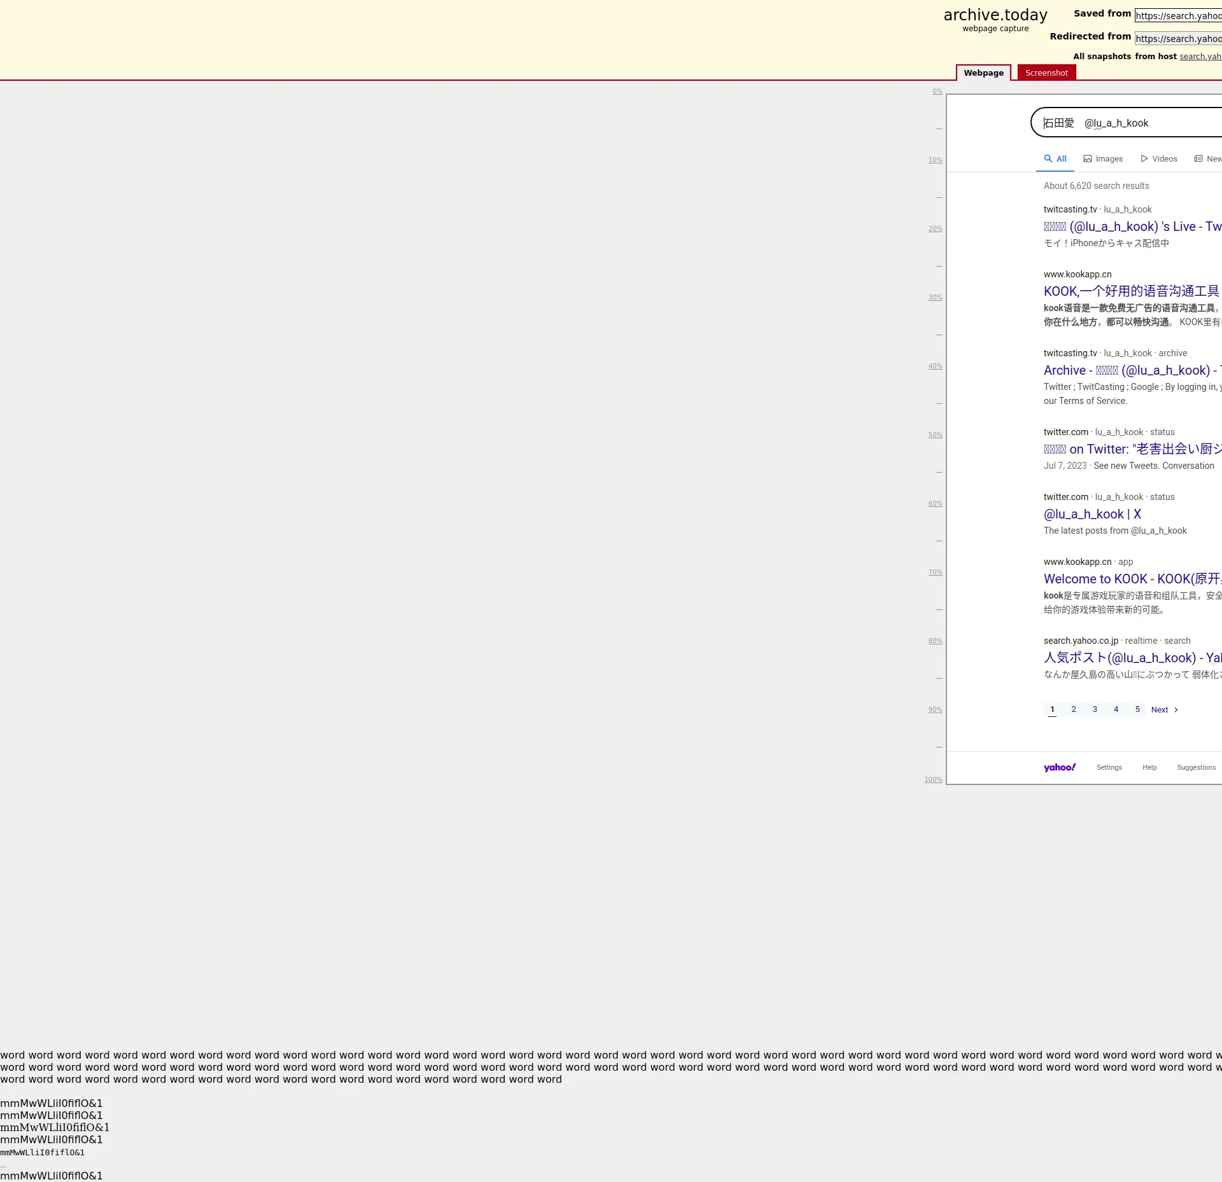Jump to 10% scroll marker
The image size is (1222, 1182).
click(x=935, y=160)
